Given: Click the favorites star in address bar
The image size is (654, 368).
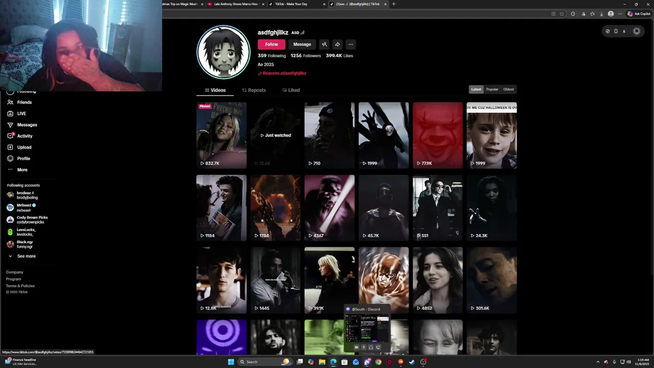Looking at the screenshot, I should pos(562,14).
